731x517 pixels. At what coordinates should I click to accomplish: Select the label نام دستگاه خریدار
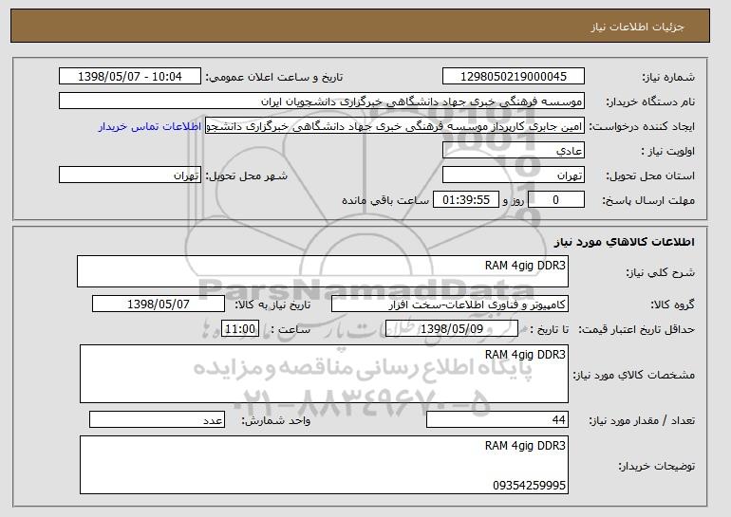pos(650,102)
